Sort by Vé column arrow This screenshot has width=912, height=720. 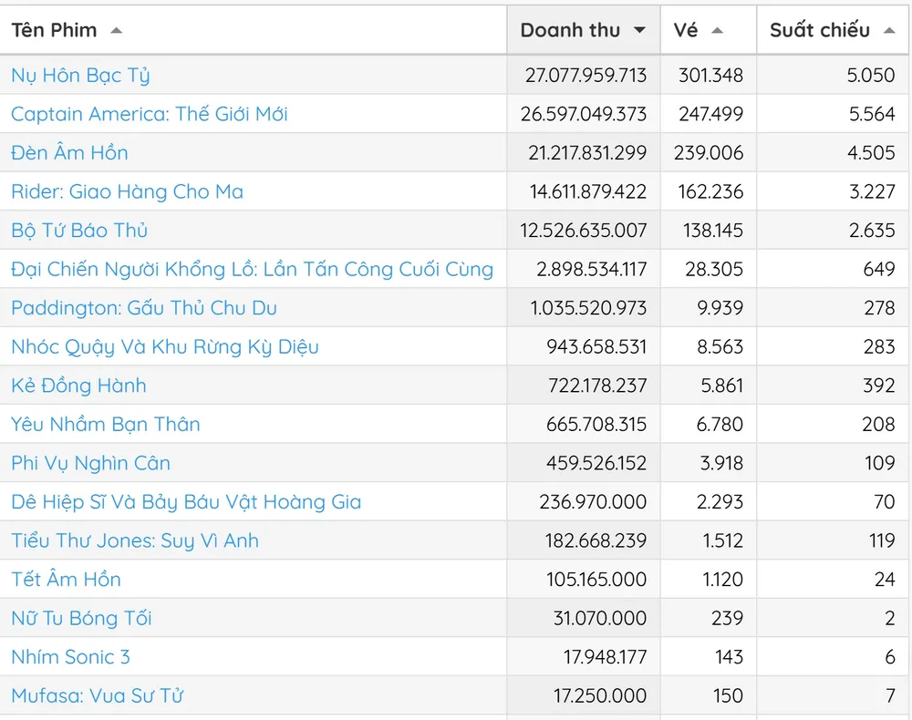[717, 31]
